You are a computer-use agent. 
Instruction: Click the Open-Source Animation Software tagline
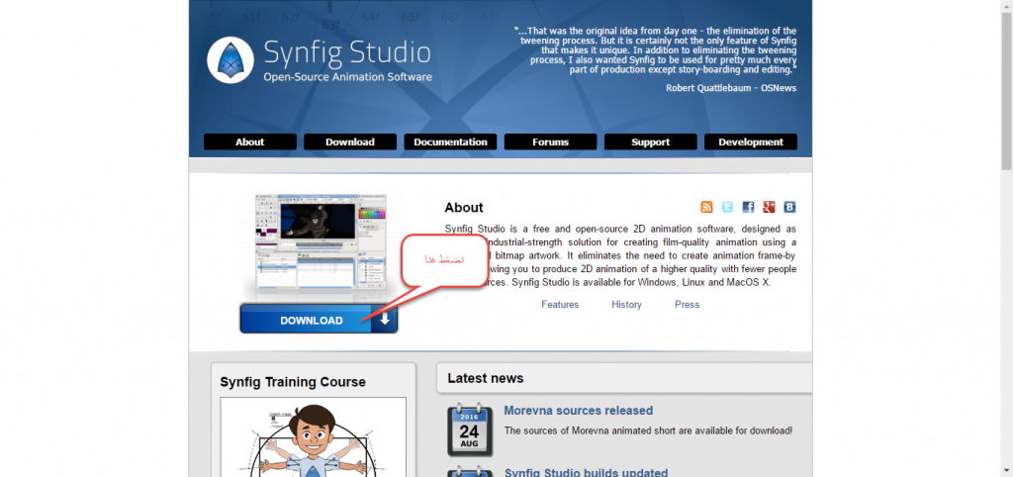coord(347,77)
